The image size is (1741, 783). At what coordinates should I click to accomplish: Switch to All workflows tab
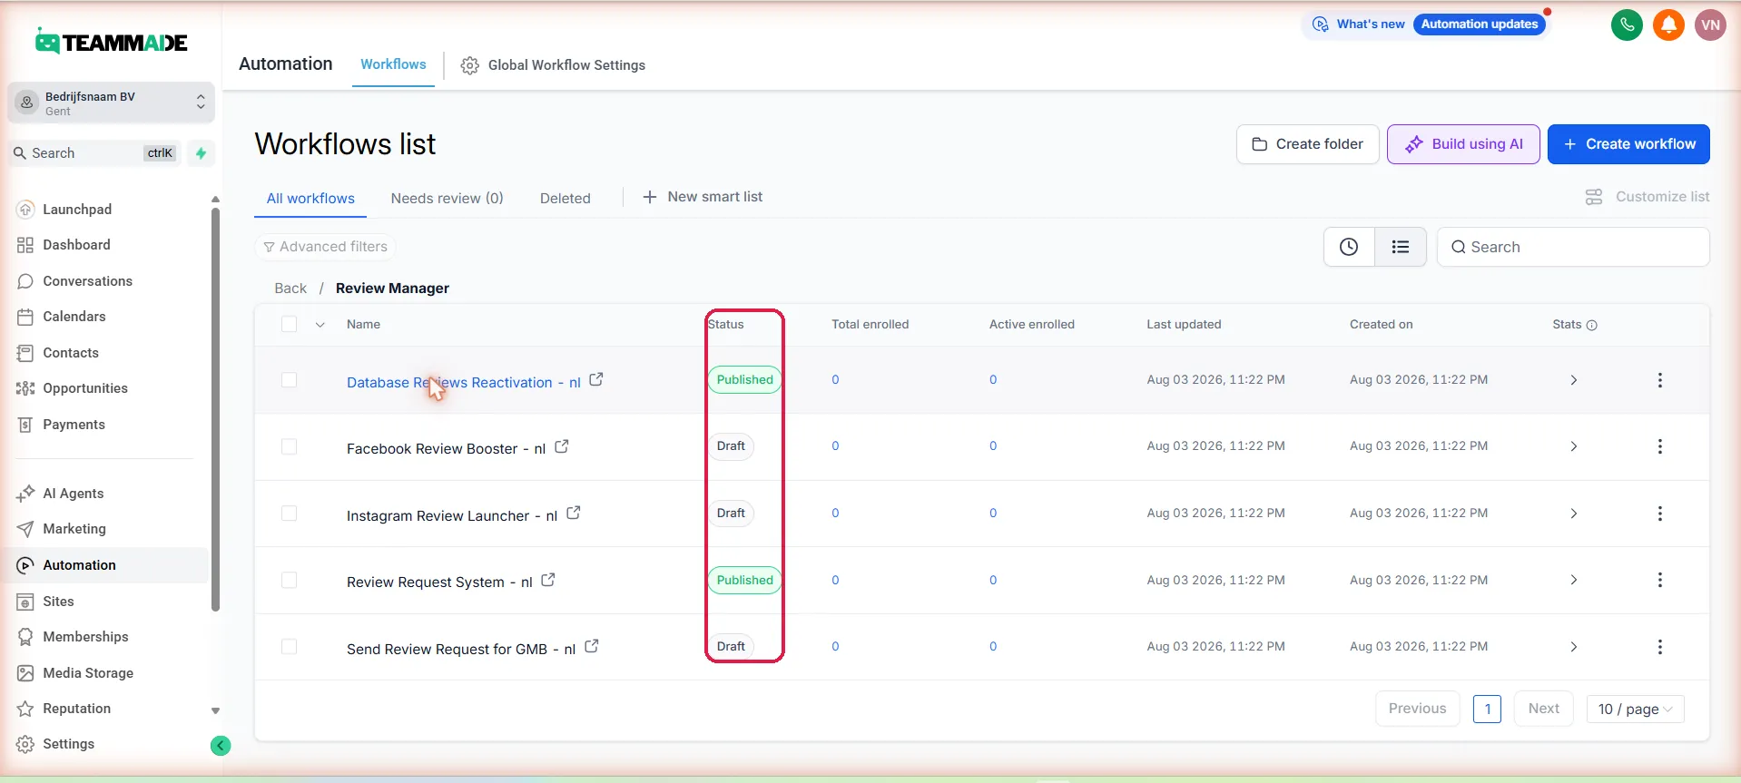point(310,199)
